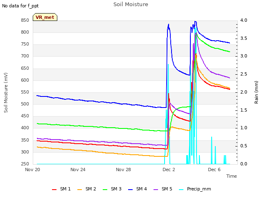Click the 250 left axis tick label
Screen dimensions: 262x197
[x=25, y=164]
